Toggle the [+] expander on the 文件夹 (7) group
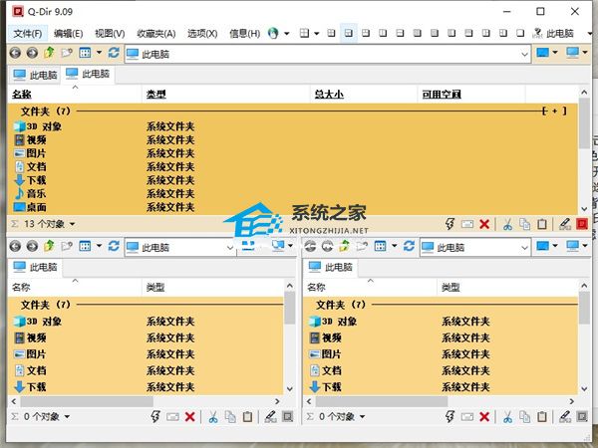The height and width of the screenshot is (448, 598). [554, 111]
